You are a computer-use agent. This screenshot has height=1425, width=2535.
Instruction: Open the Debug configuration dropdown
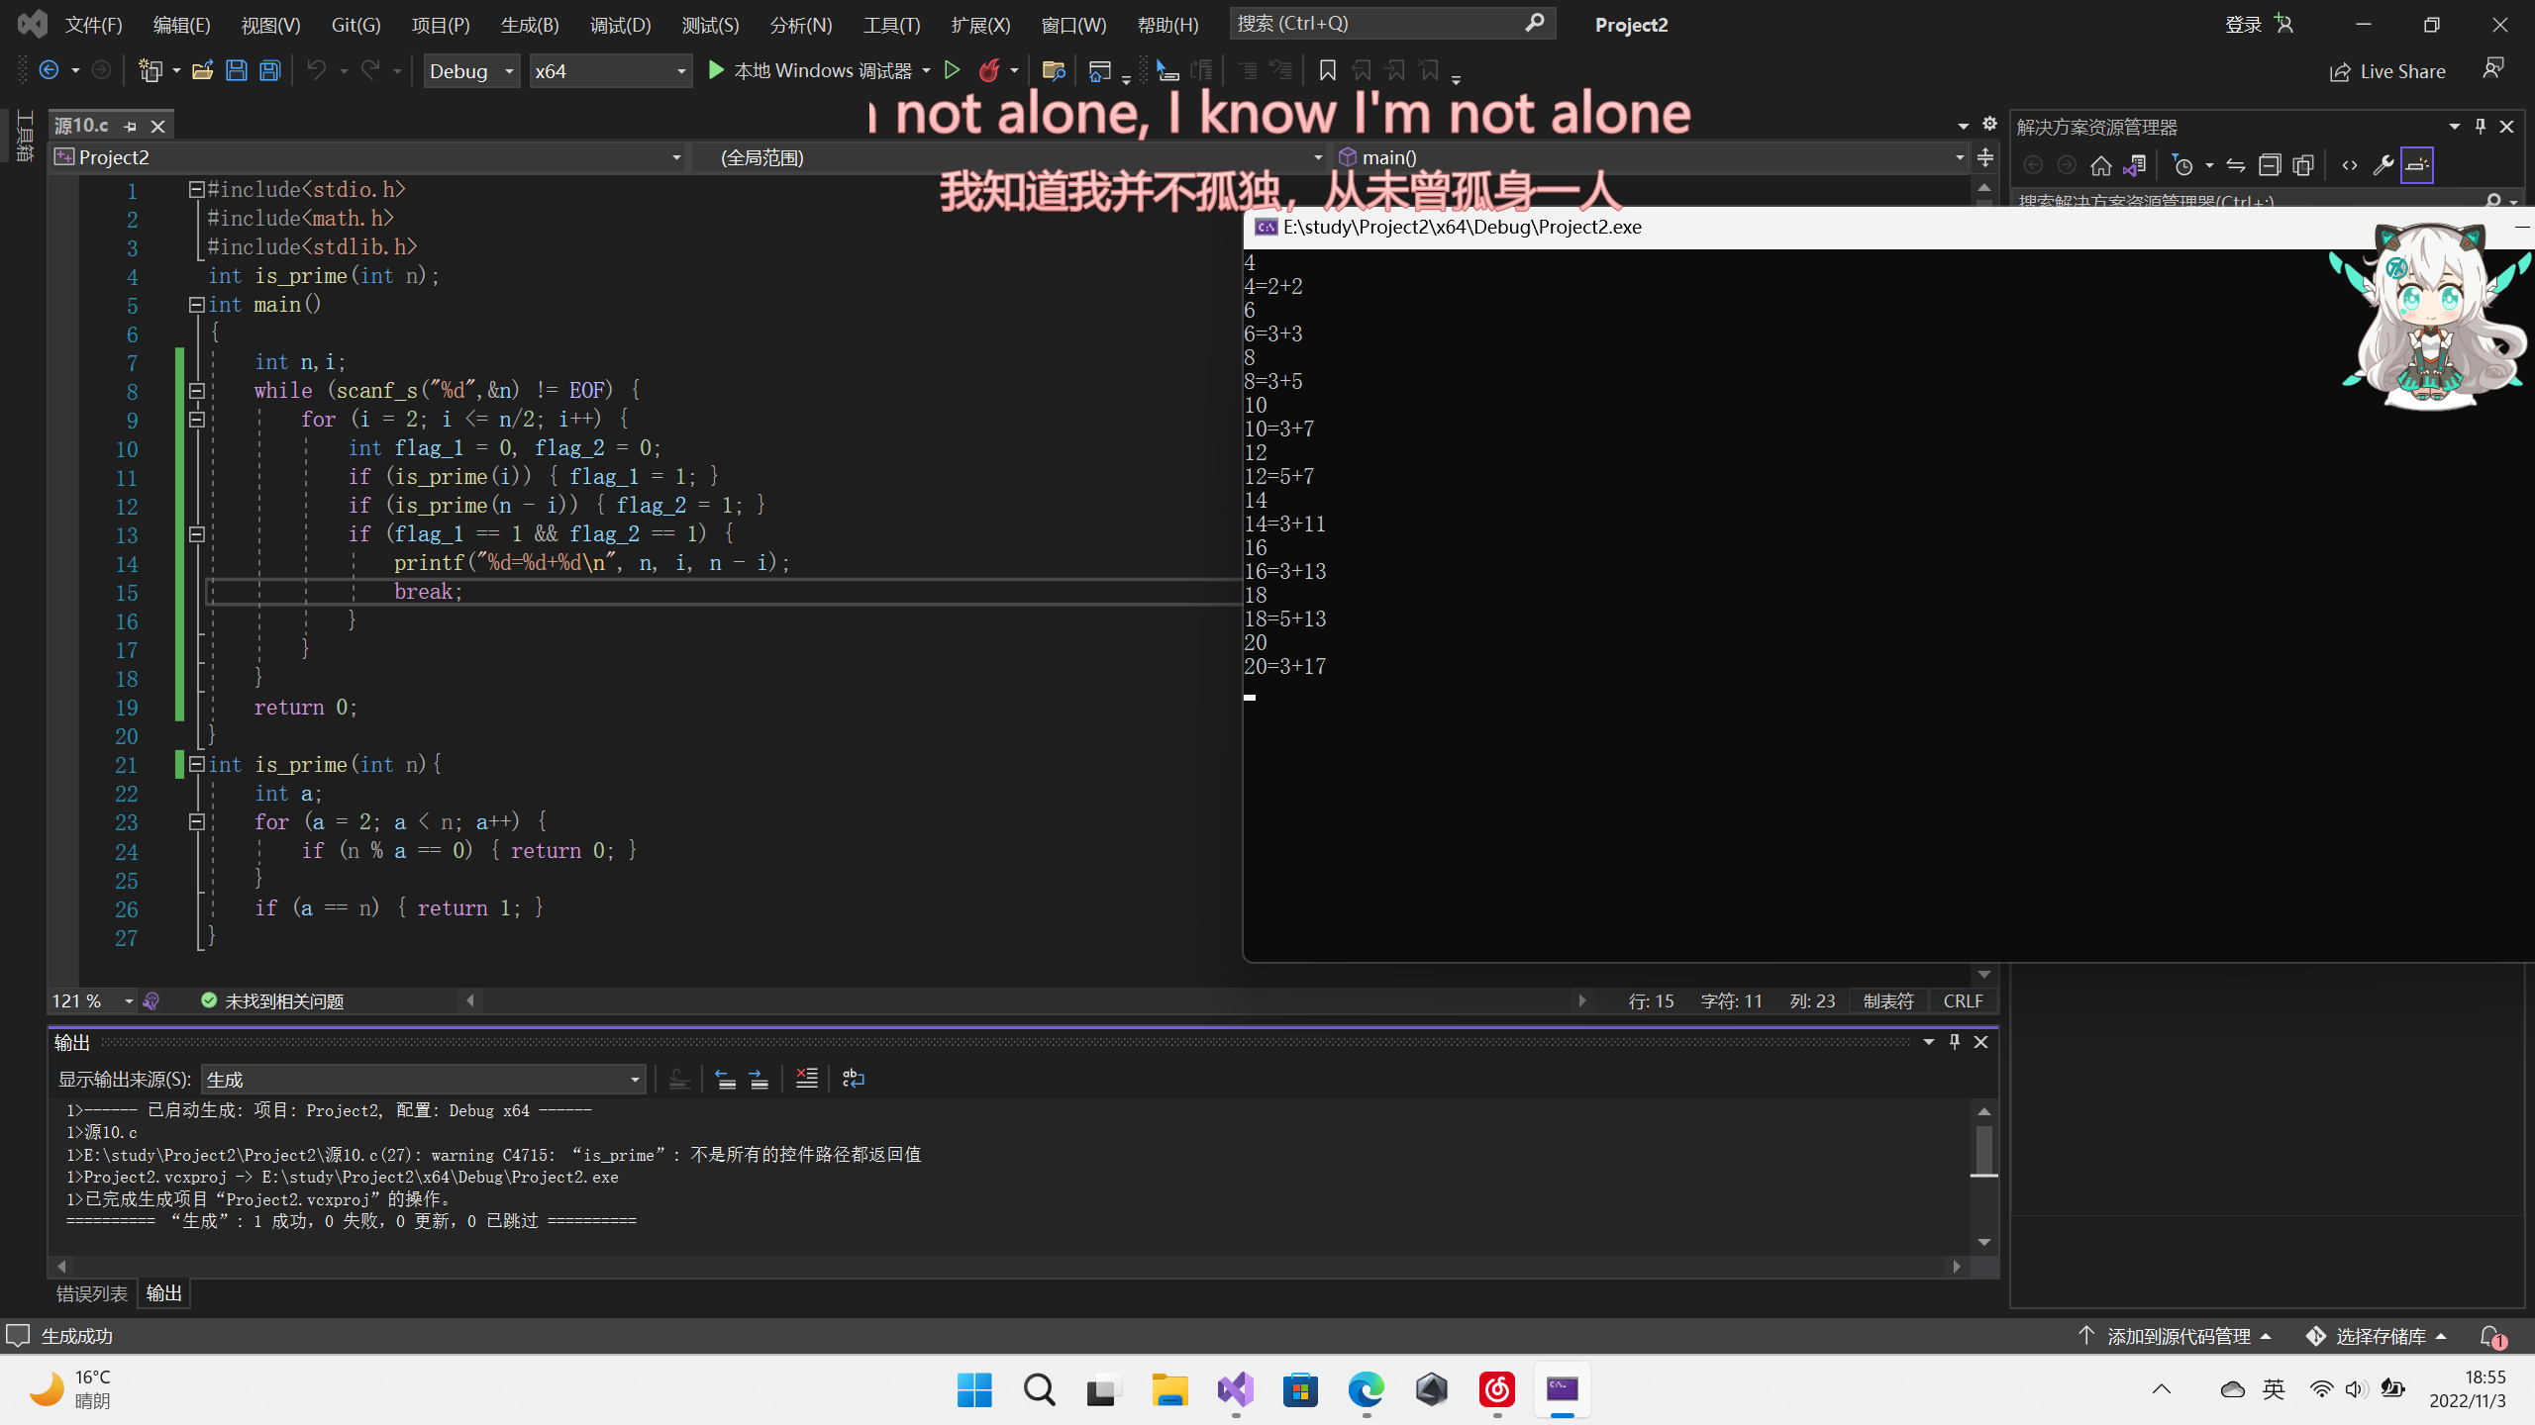click(471, 71)
